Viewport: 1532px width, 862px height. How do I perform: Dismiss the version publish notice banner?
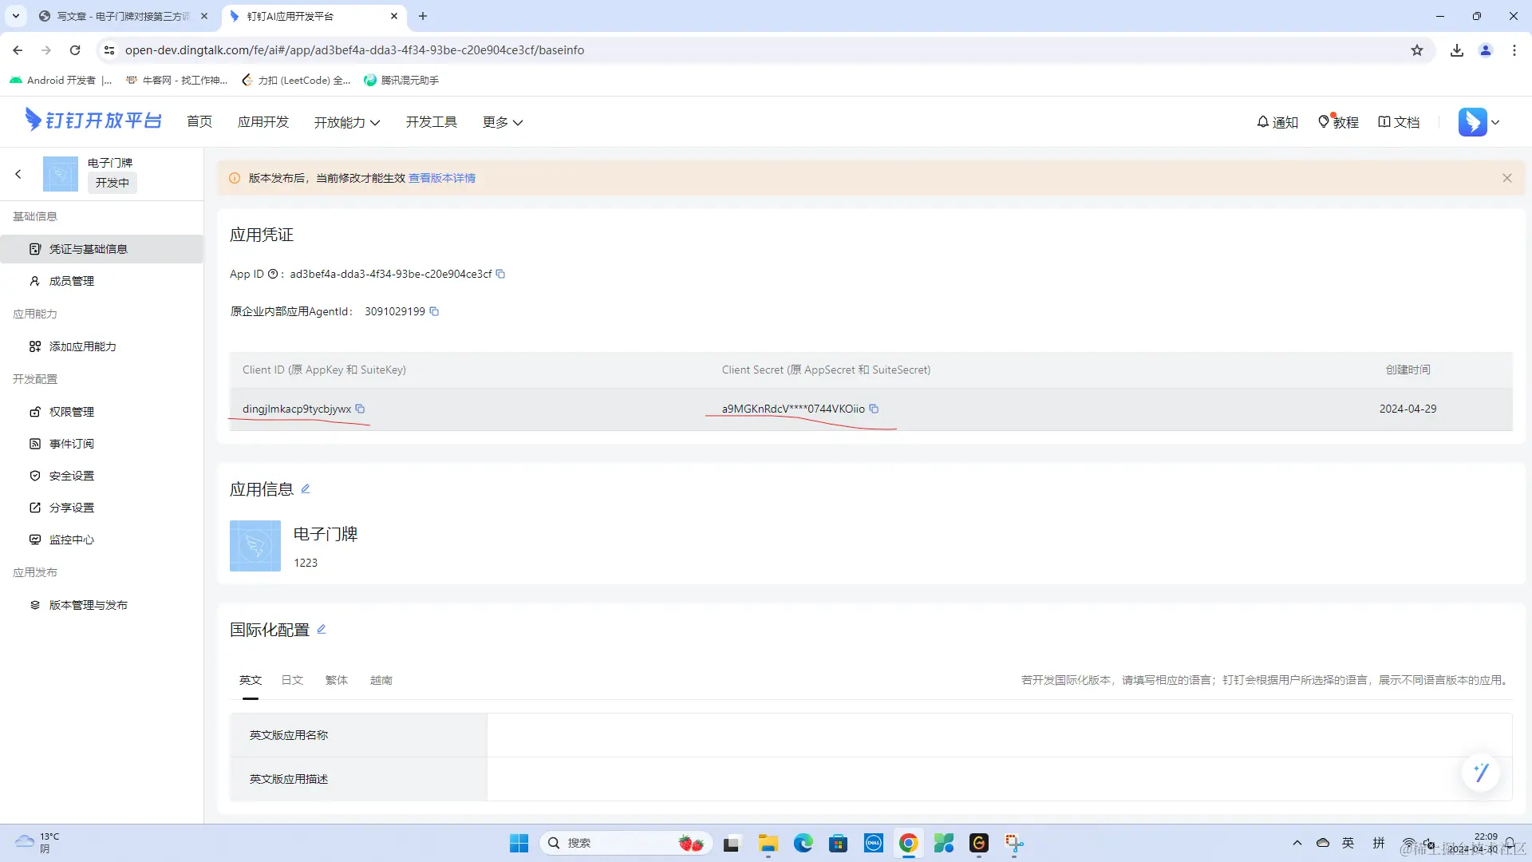pos(1506,178)
